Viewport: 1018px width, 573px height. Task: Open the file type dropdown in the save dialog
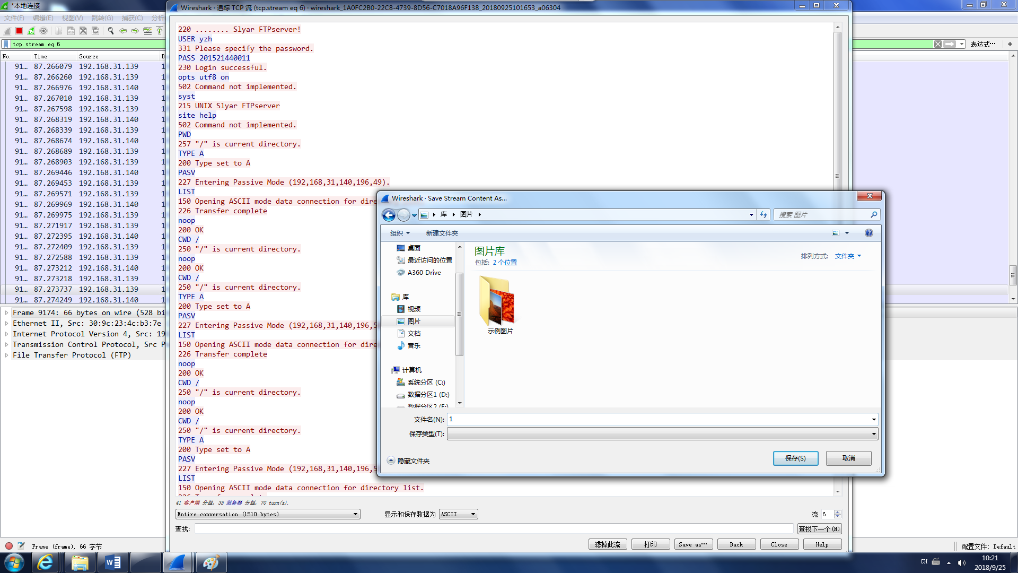click(662, 434)
